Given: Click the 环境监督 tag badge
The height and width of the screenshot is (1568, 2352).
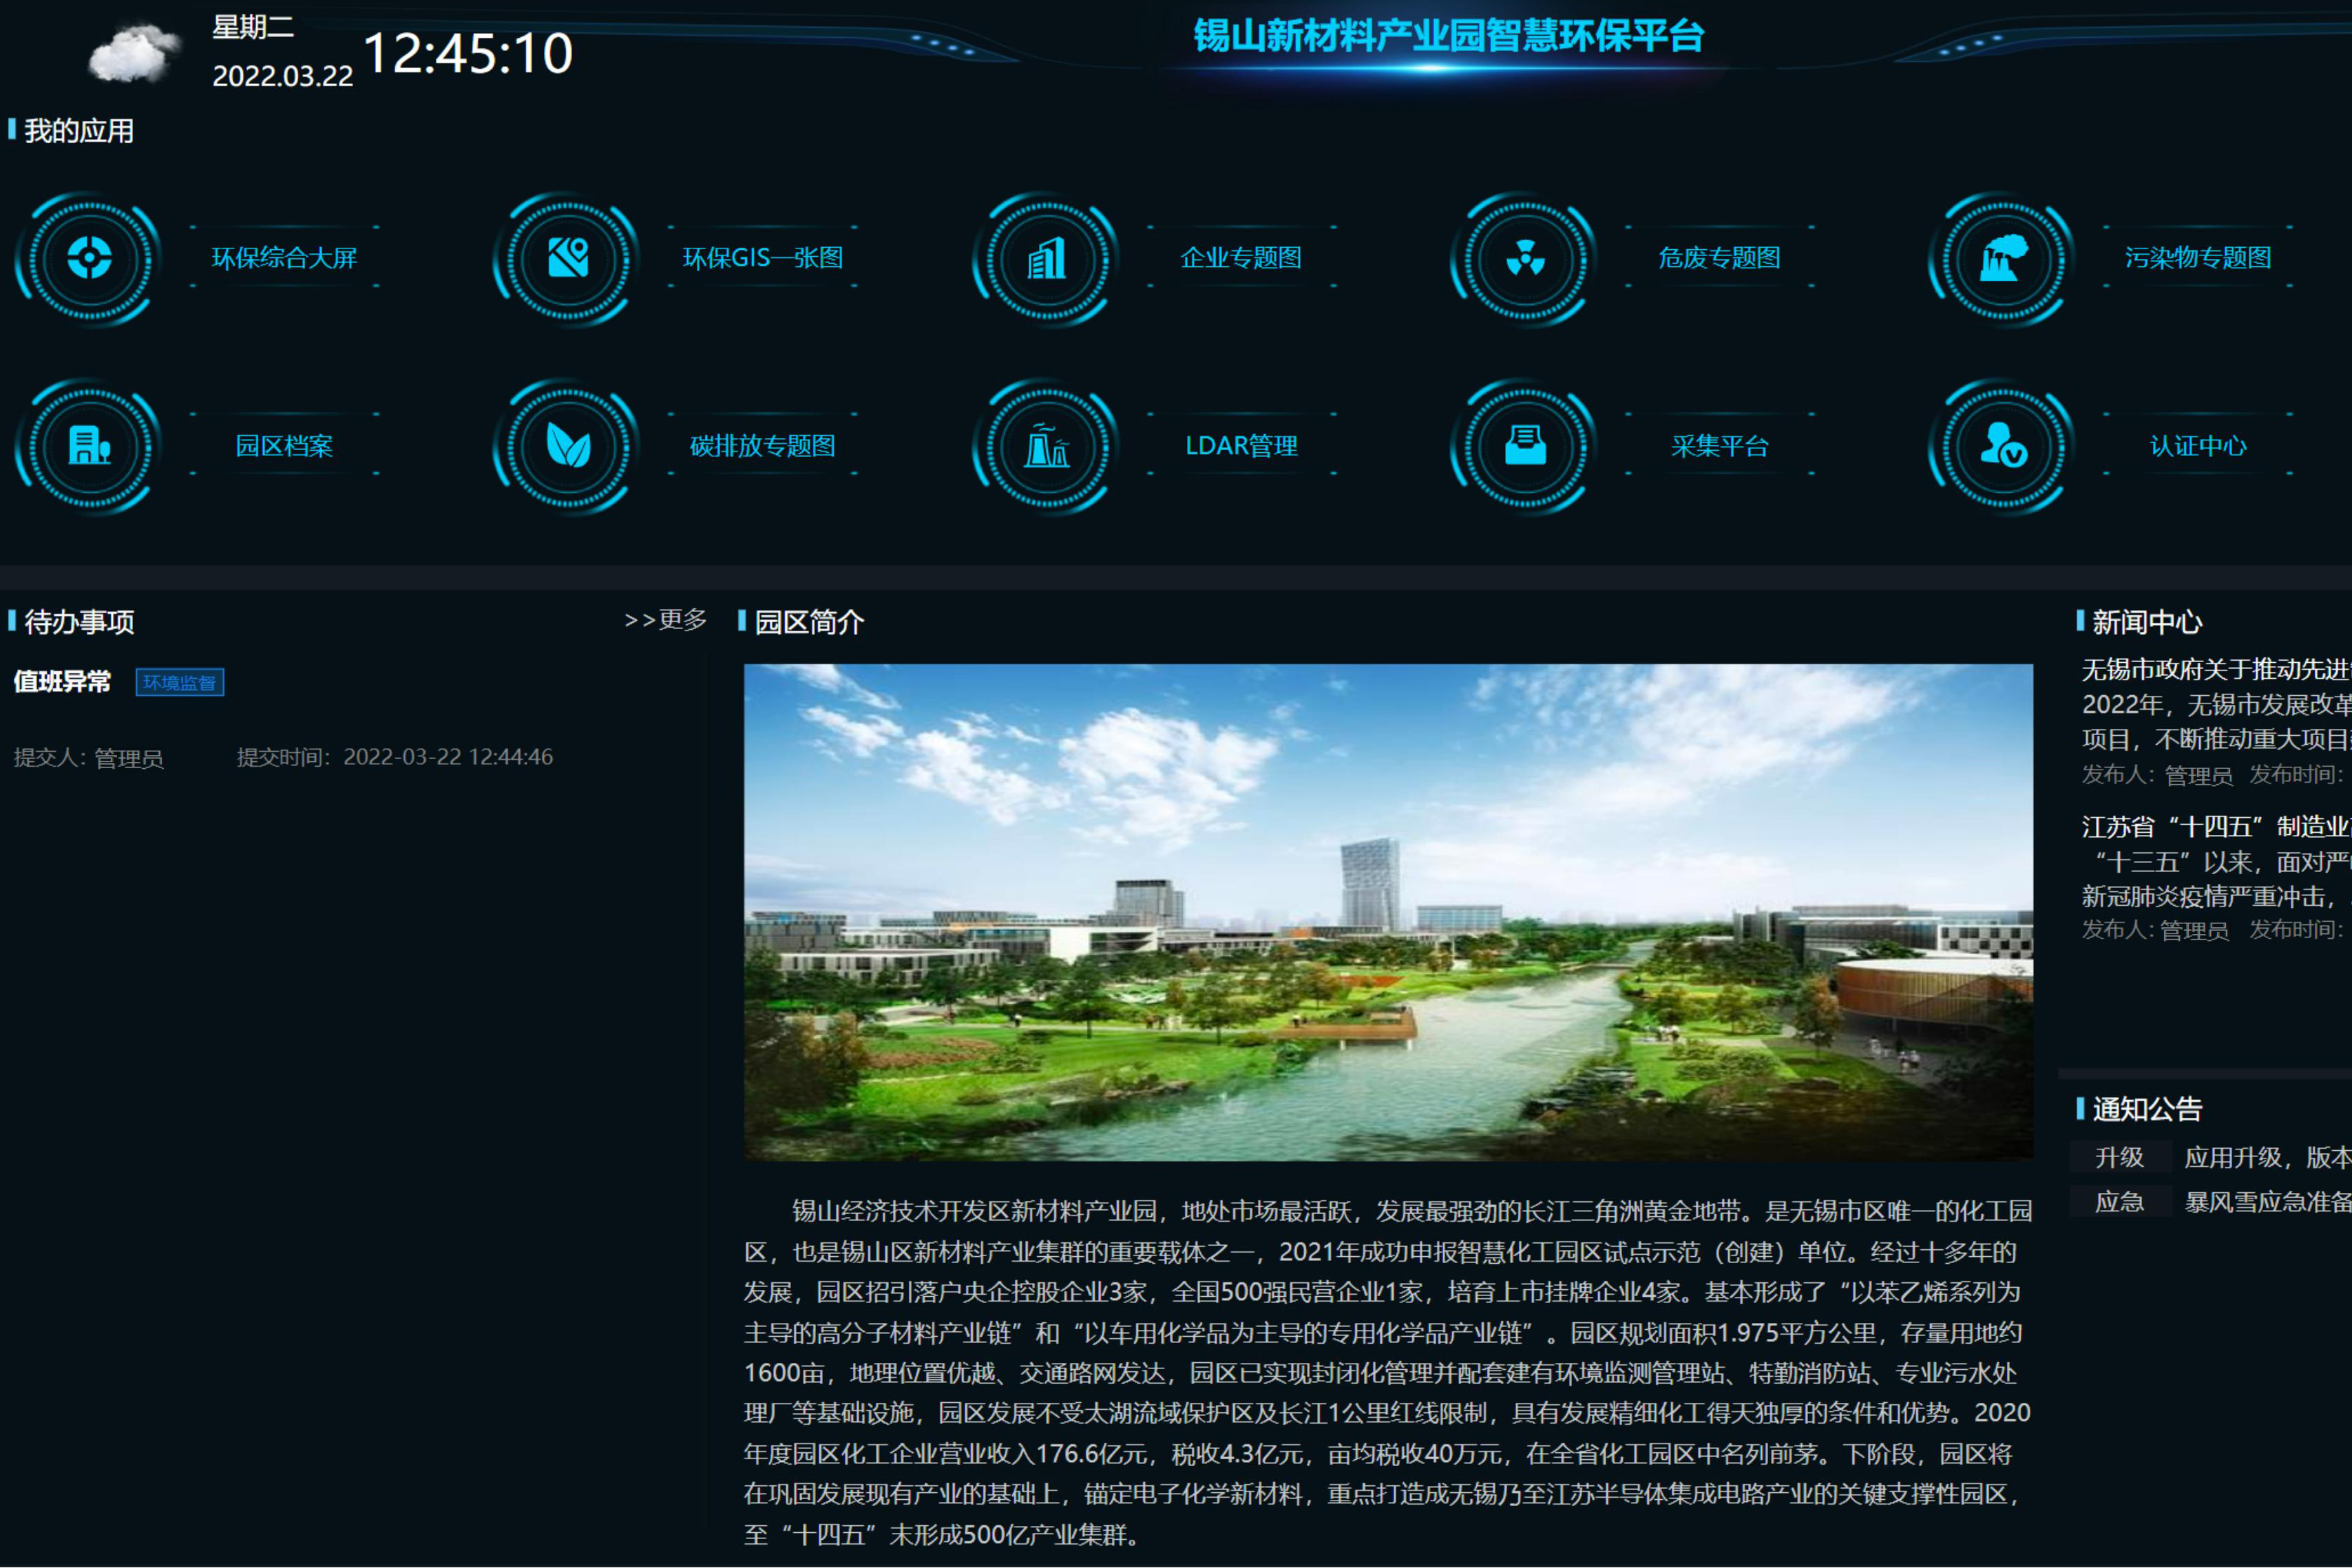Looking at the screenshot, I should [180, 682].
